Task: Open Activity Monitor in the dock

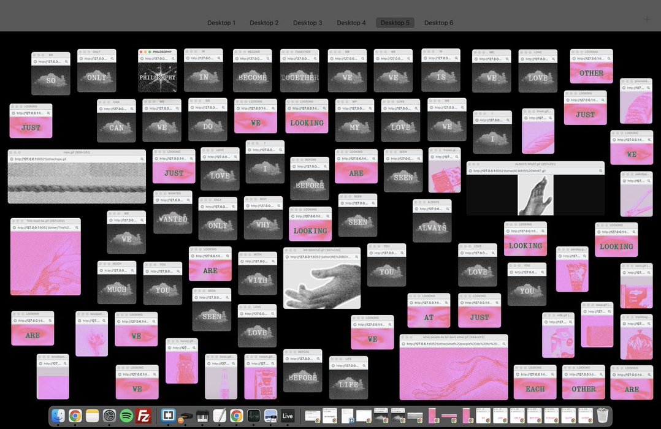Action: (254, 416)
